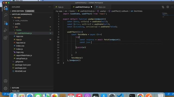The width and height of the screenshot is (174, 97).
Task: Click the git branch status bar item
Action: (x=7, y=94)
